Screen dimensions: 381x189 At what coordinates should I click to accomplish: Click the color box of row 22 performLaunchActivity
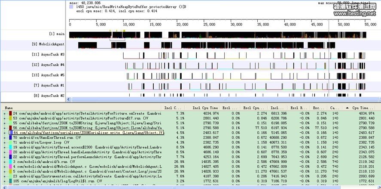(10, 157)
